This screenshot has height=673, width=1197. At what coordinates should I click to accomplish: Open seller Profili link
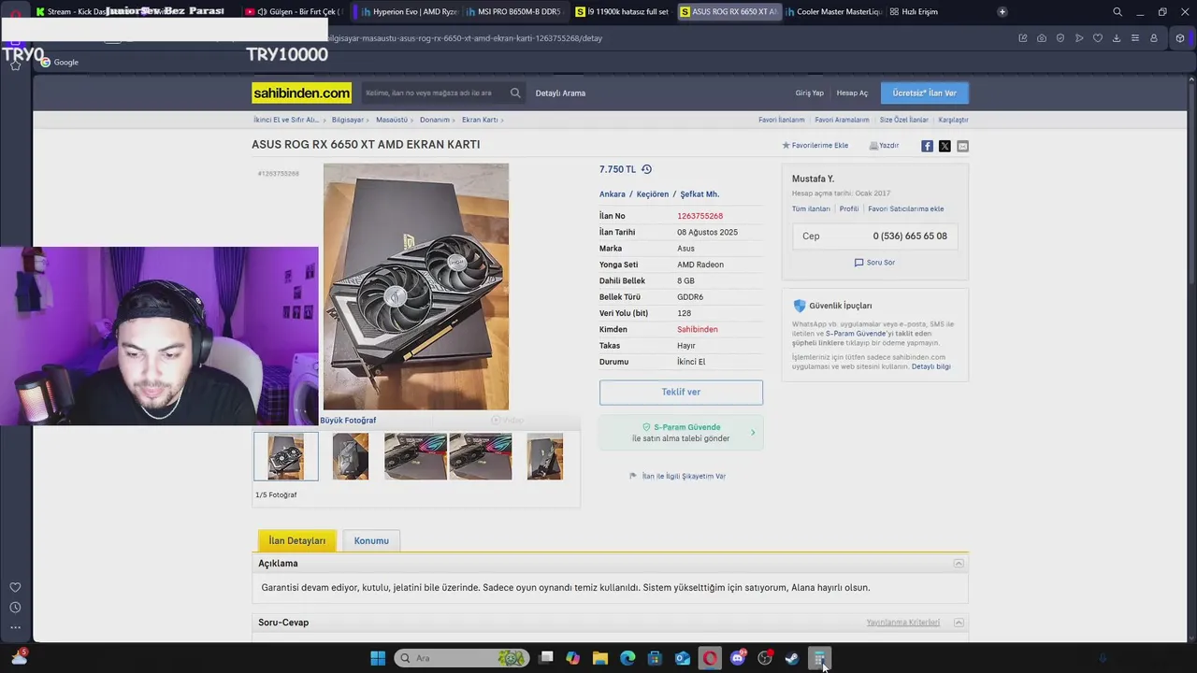849,208
